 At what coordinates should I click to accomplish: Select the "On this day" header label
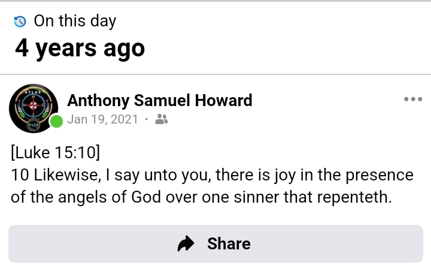pyautogui.click(x=75, y=21)
